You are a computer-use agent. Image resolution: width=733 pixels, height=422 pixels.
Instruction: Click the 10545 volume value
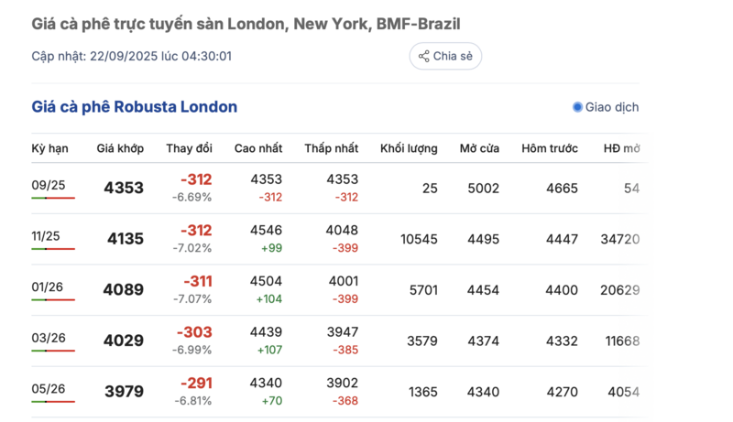[x=419, y=239]
